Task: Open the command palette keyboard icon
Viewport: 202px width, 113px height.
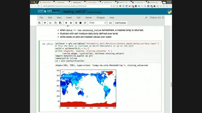Action: click(110, 23)
